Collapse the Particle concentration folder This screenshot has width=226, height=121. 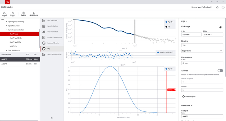[x=6, y=30]
